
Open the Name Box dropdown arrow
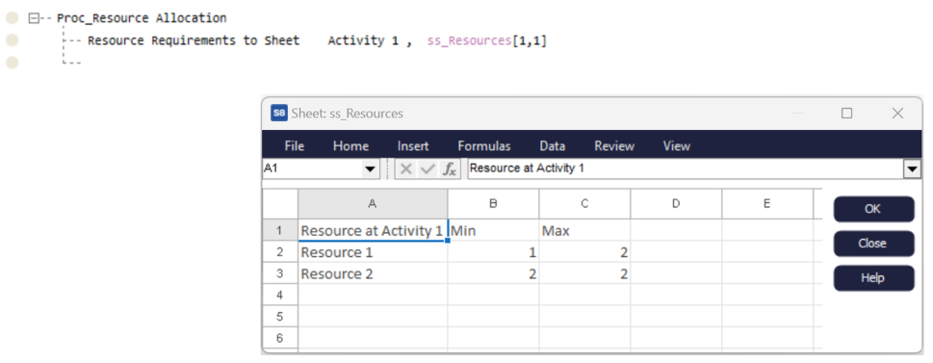tap(370, 169)
